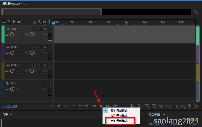The height and width of the screenshot is (127, 202).
Task: Toggle input monitor on 轨道 1
Action: [x=50, y=29]
